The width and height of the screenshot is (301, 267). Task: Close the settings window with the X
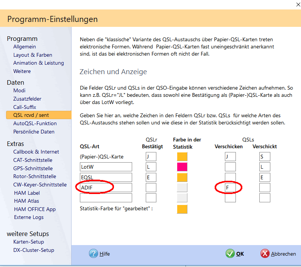298,5
